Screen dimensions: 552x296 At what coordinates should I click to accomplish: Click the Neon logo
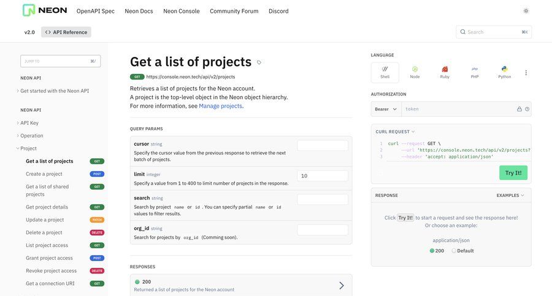(x=45, y=10)
